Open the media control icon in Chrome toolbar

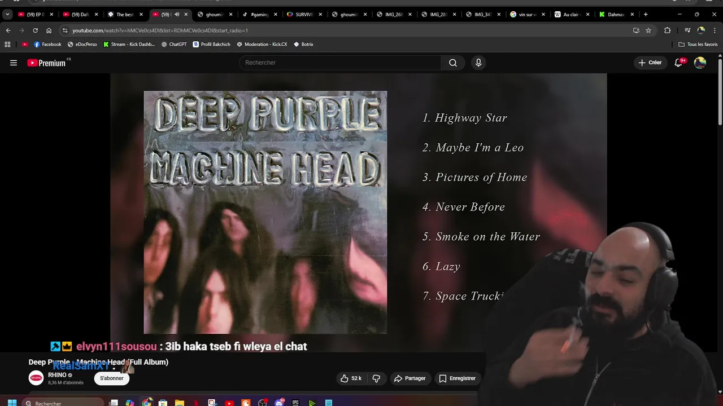coord(687,30)
